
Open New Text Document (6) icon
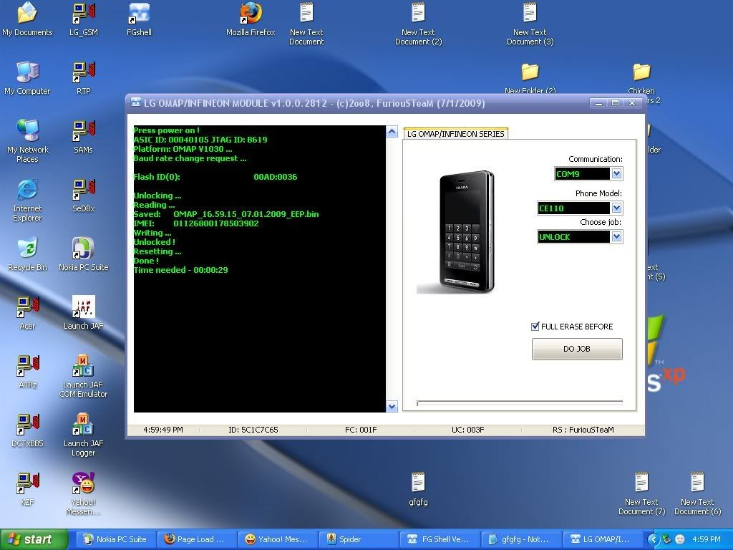coord(697,494)
